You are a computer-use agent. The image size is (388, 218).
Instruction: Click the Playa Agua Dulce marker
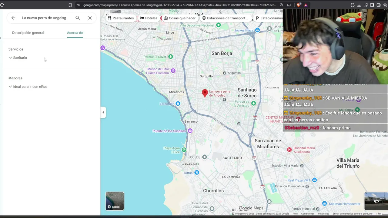(x=184, y=150)
